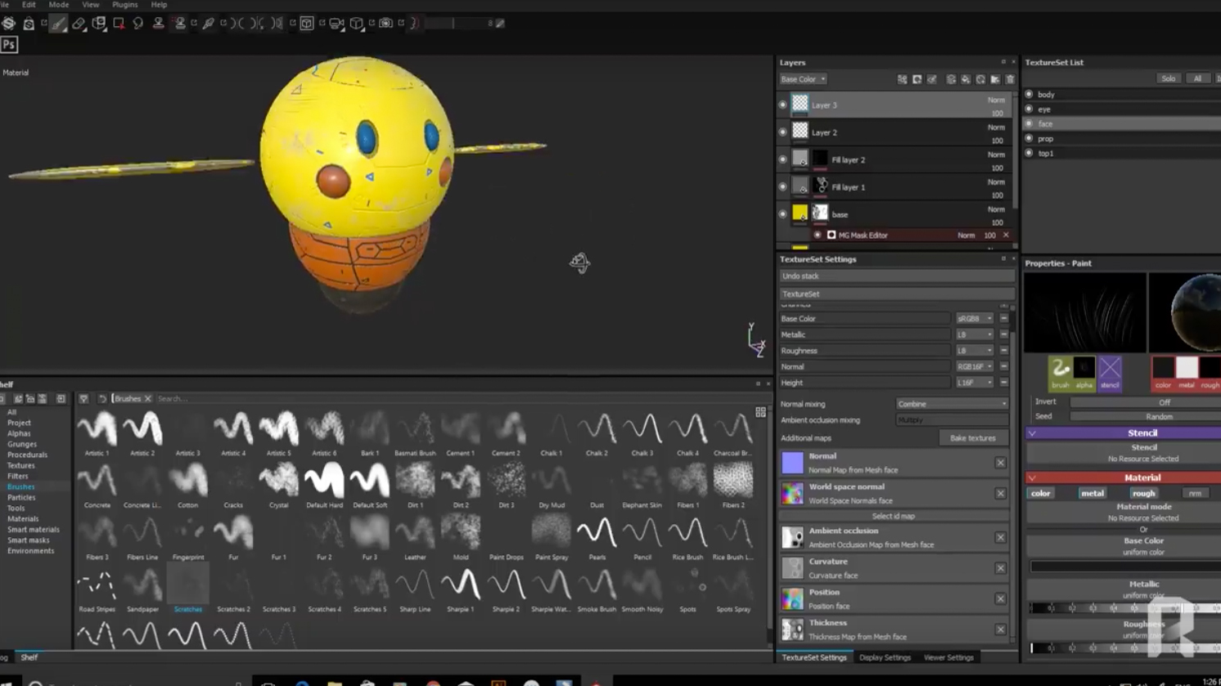Image resolution: width=1221 pixels, height=686 pixels.
Task: Choose the Polygon Fill tool
Action: 119,24
